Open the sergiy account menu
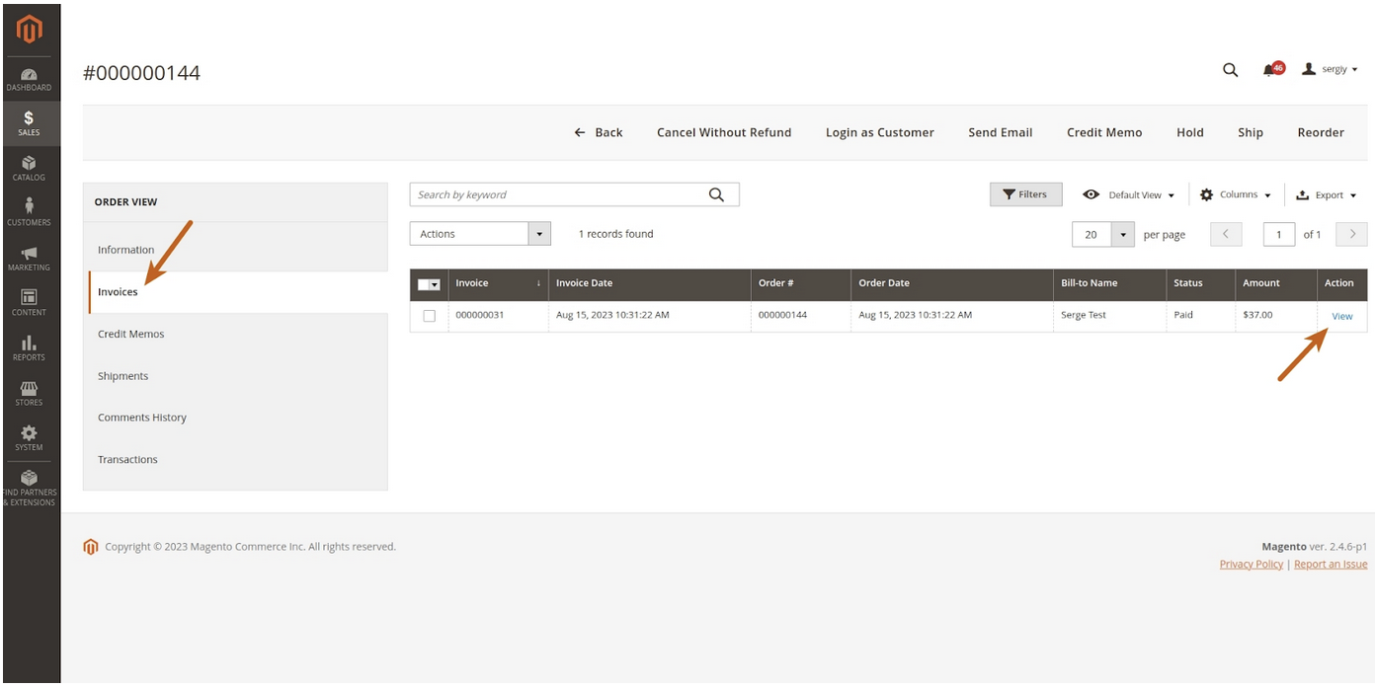Viewport: 1375px width, 687px height. [1330, 69]
